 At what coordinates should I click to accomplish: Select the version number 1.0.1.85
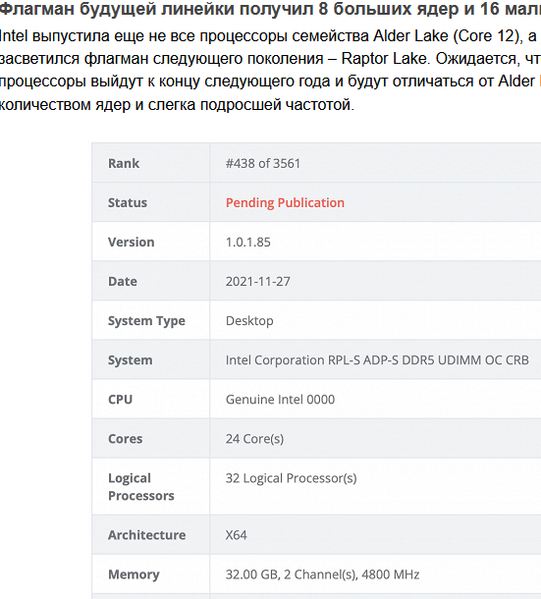[248, 243]
